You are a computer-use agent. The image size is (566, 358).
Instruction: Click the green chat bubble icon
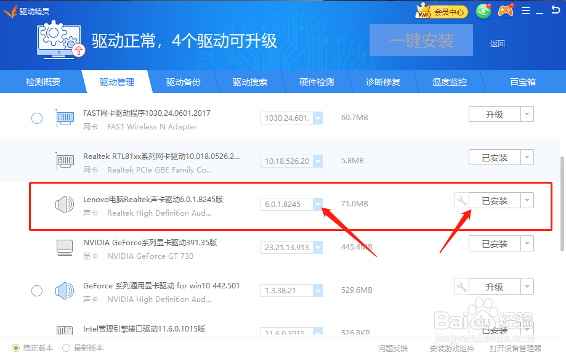pos(483,11)
